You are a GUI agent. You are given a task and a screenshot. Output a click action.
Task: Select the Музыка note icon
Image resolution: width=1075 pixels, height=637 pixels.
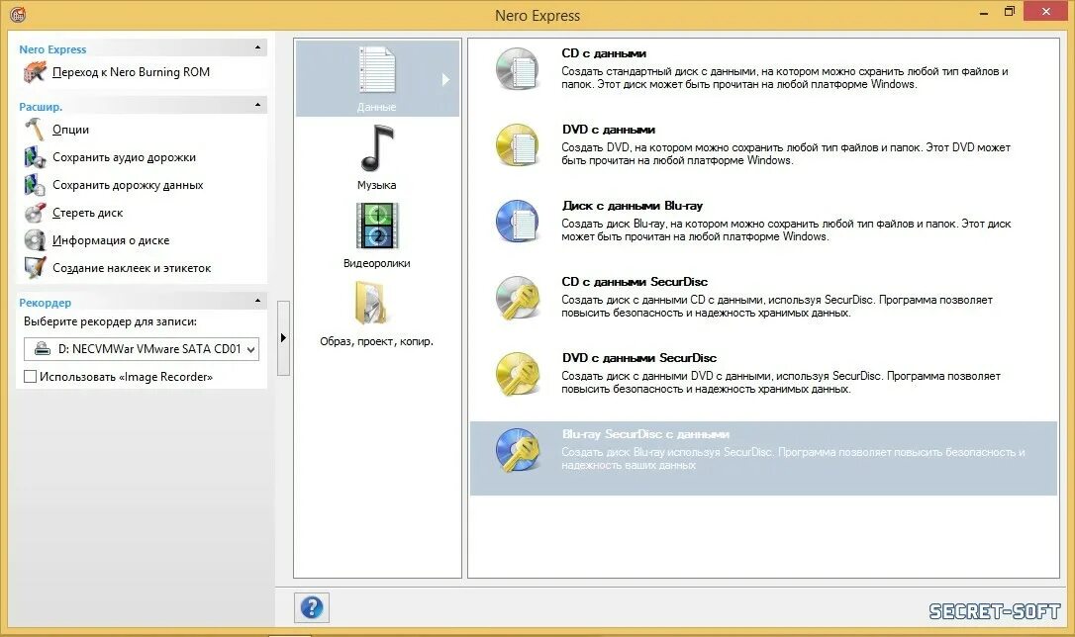tap(378, 148)
